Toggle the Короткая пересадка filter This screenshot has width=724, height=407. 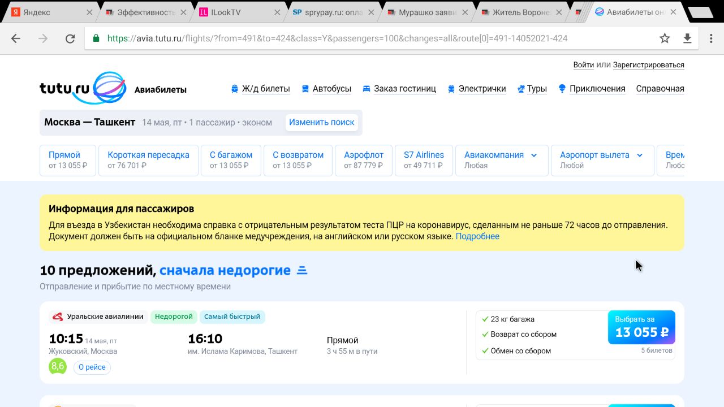[148, 160]
